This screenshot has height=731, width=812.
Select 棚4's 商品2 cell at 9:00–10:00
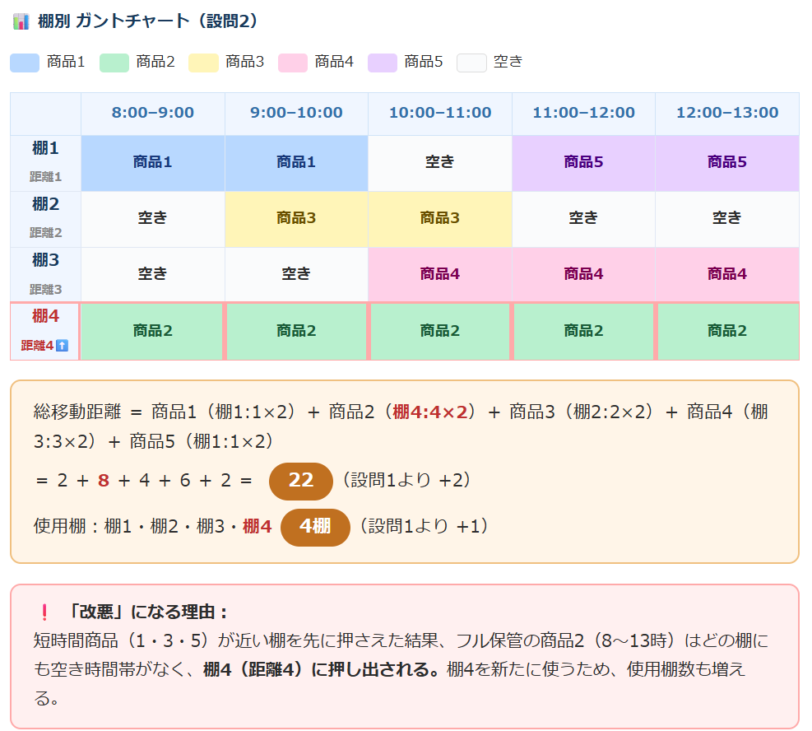pyautogui.click(x=296, y=331)
